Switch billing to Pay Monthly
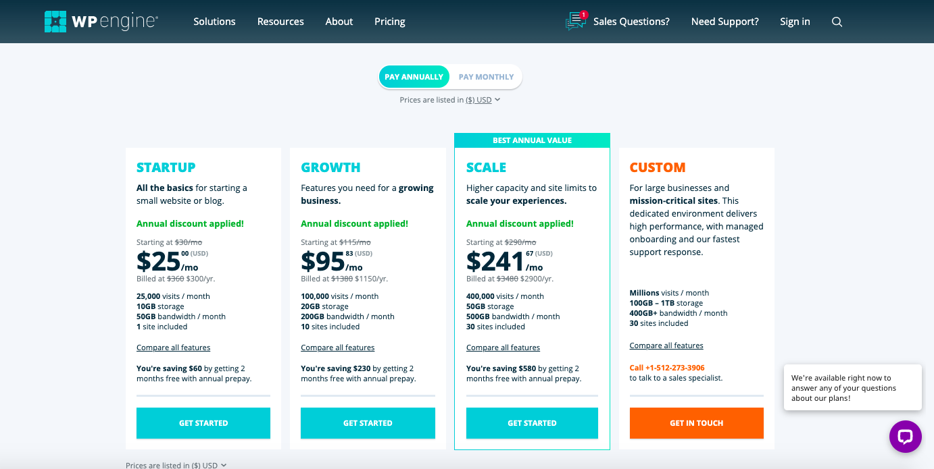934x469 pixels. [x=485, y=76]
